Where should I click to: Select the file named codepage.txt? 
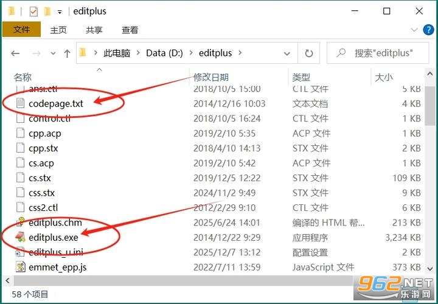coord(56,103)
